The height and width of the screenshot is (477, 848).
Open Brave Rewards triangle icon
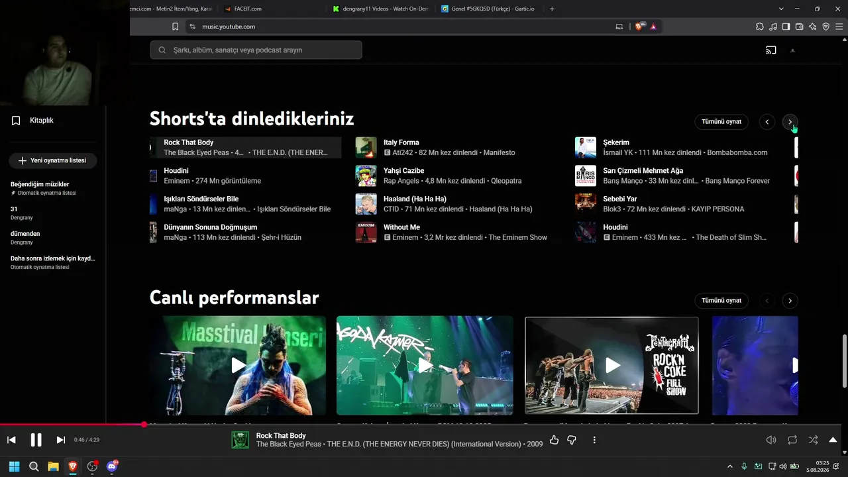point(653,26)
